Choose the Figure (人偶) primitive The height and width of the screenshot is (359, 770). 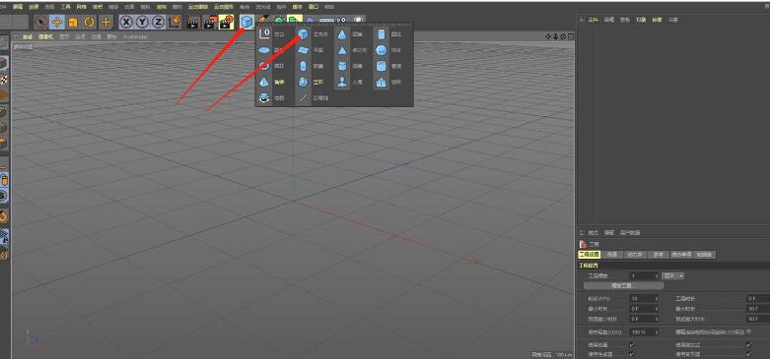pyautogui.click(x=342, y=82)
